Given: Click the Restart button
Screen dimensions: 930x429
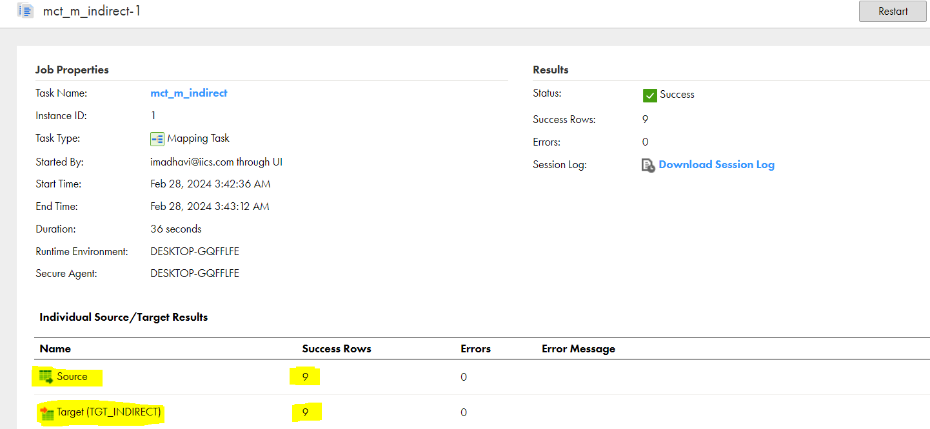Looking at the screenshot, I should click(893, 11).
